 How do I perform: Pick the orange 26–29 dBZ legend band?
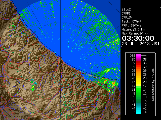click(138, 71)
